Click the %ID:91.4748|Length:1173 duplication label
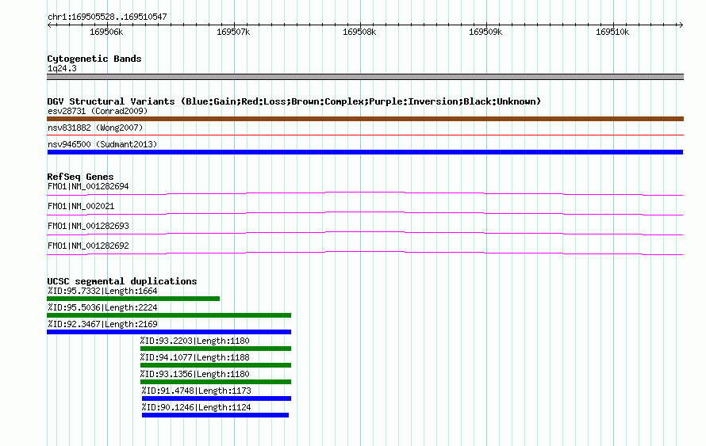Viewport: 706px width, 446px height. tap(196, 391)
